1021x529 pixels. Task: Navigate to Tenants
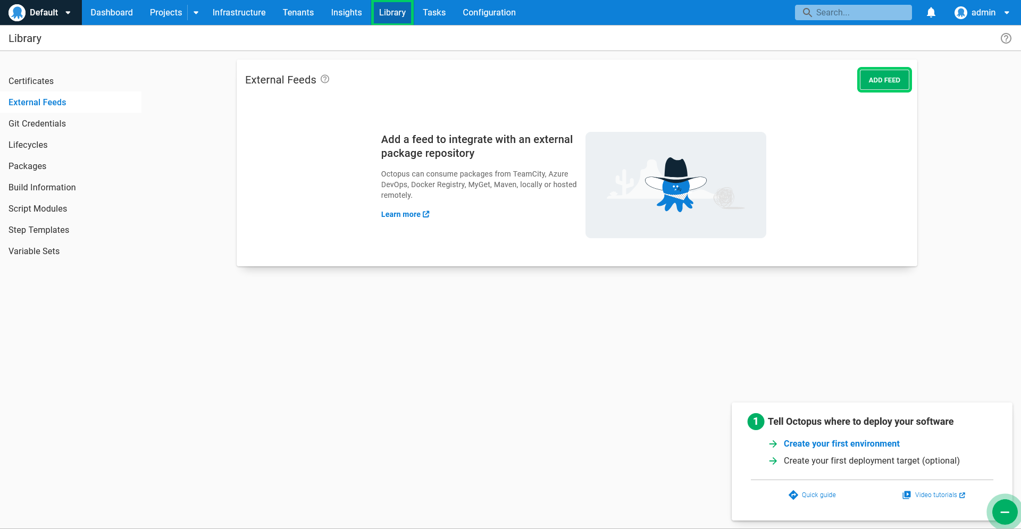click(x=298, y=12)
